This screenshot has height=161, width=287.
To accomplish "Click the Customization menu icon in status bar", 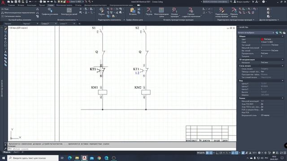I will [x=285, y=153].
